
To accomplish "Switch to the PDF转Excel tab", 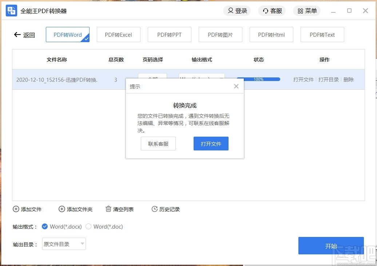I will [x=118, y=34].
